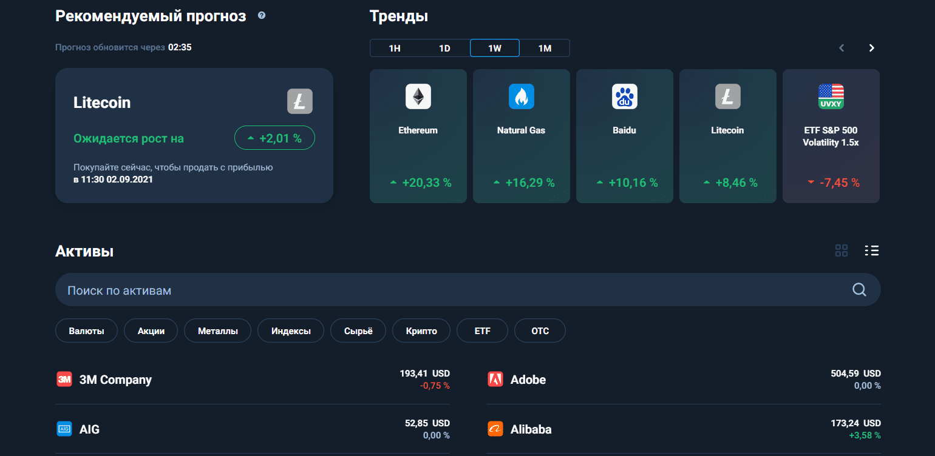Filter assets by ETF
This screenshot has width=935, height=456.
coord(483,331)
